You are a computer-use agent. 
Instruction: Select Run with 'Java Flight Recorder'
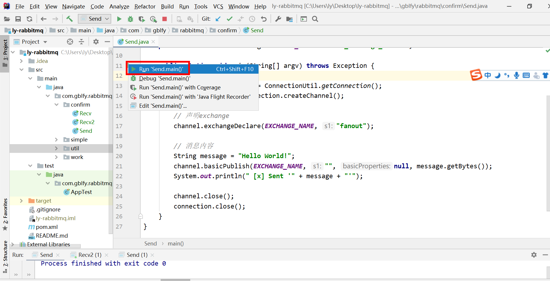193,97
